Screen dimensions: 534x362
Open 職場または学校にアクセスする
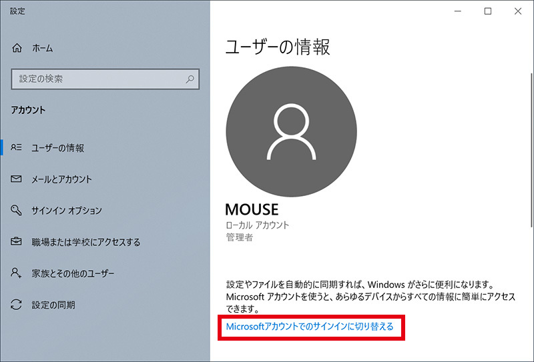105,241
